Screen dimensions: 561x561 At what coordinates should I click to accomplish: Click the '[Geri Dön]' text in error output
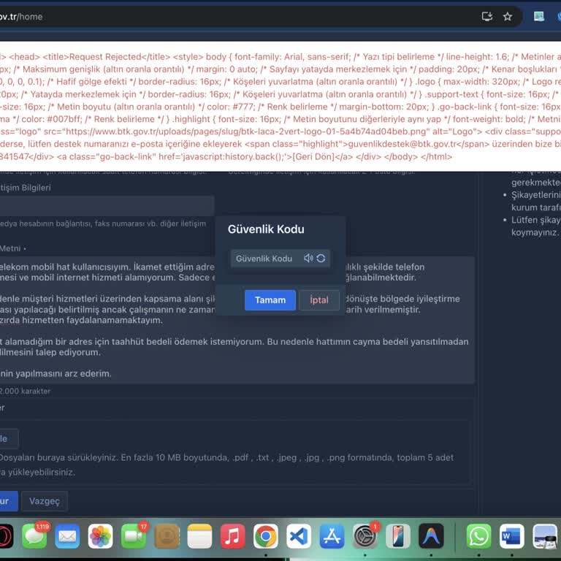tap(314, 157)
